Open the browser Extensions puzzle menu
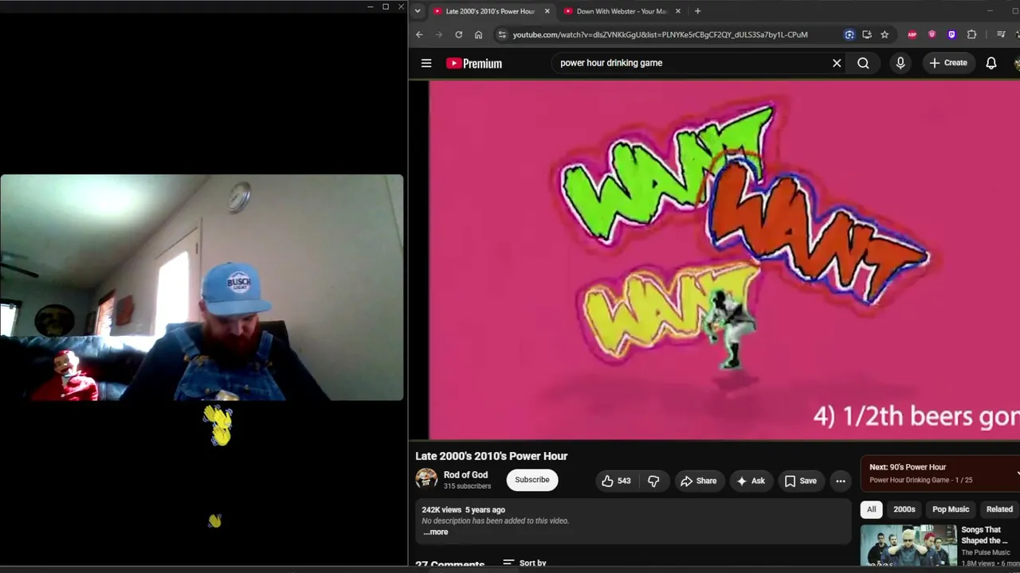1020x573 pixels. [971, 34]
